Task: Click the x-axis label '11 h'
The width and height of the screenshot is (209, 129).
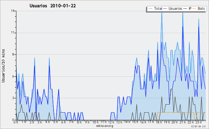Action: [x=103, y=122]
